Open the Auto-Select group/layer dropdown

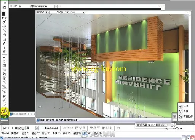[37, 128]
